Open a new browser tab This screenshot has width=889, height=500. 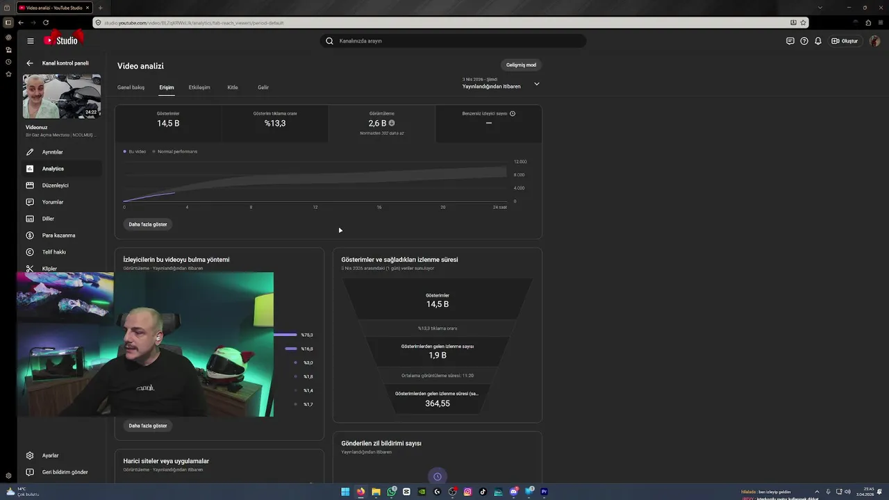(x=100, y=8)
